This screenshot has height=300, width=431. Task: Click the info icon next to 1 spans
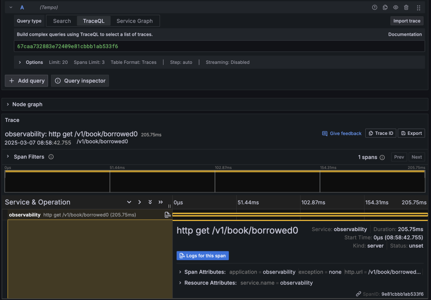point(382,157)
